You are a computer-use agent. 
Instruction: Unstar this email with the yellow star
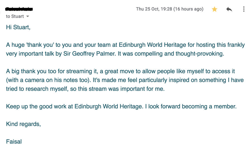tap(214, 9)
